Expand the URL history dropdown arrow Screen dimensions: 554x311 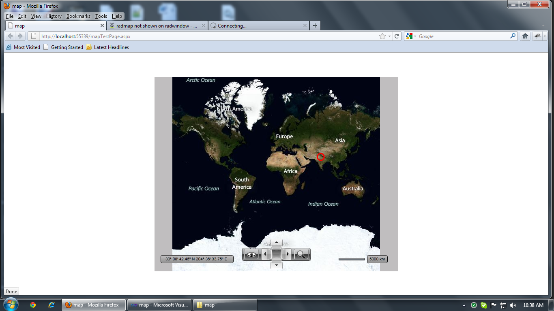point(390,36)
